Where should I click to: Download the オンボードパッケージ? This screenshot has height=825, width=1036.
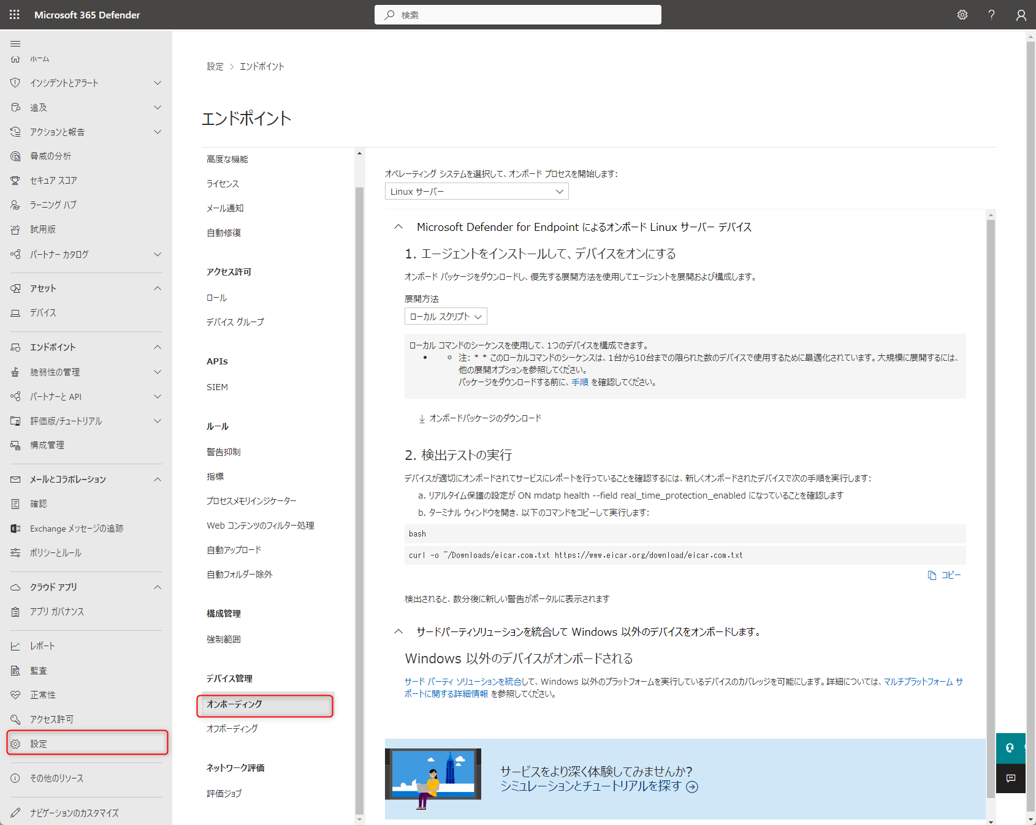480,418
